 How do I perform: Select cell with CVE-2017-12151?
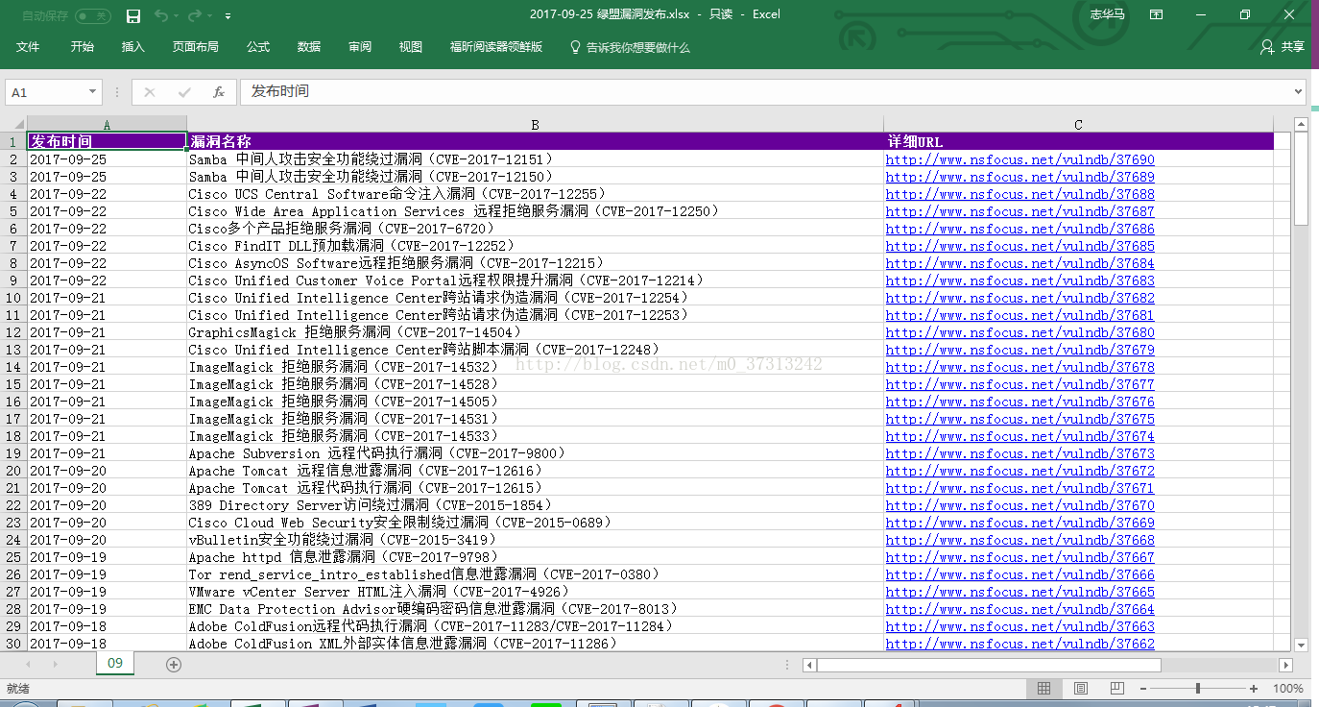[535, 159]
